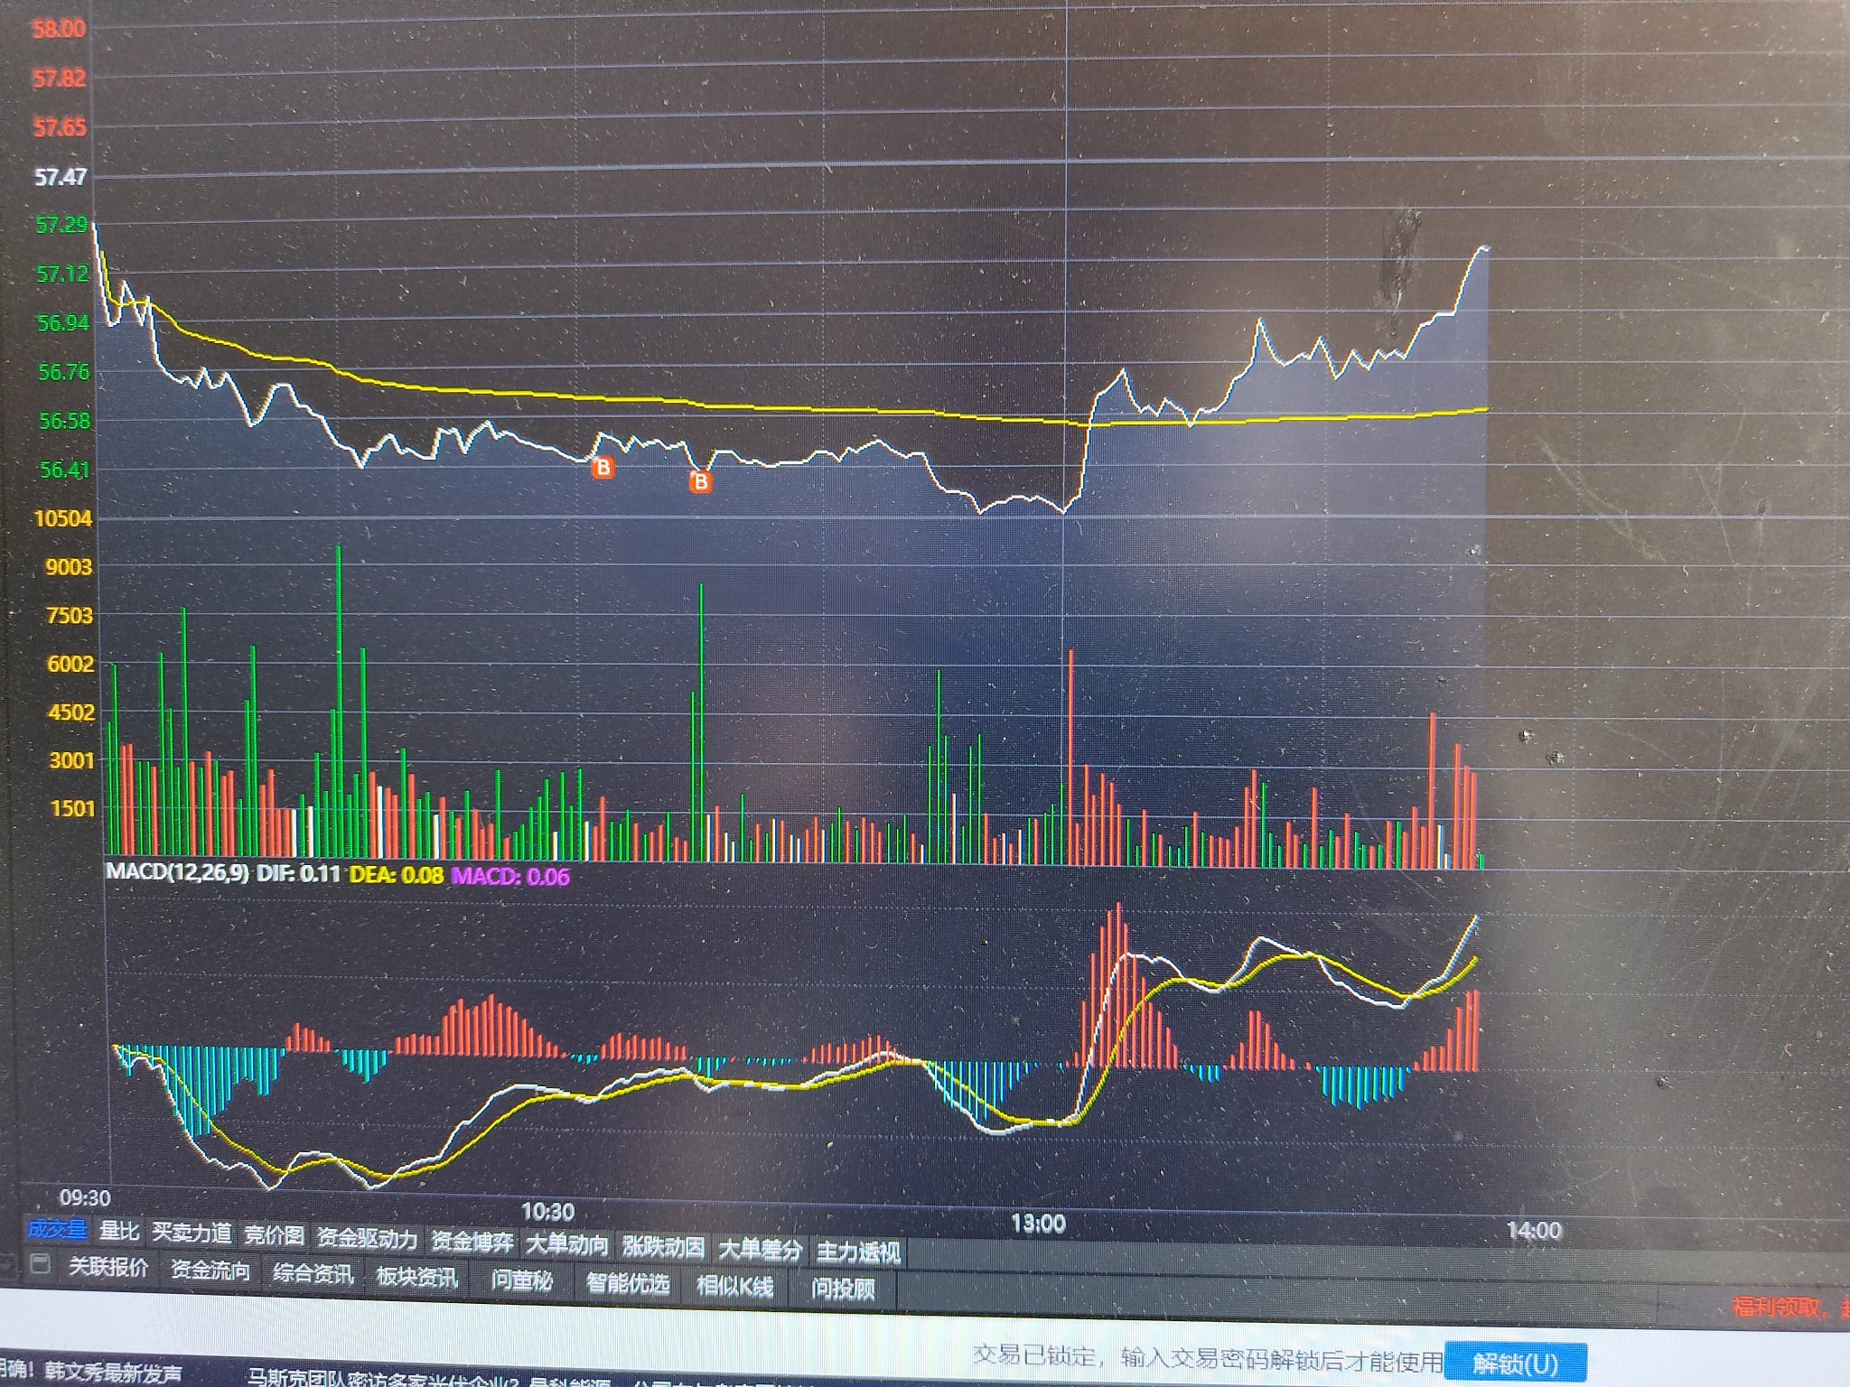Image resolution: width=1850 pixels, height=1387 pixels.
Task: Open the 相似K线 tool
Action: (734, 1286)
